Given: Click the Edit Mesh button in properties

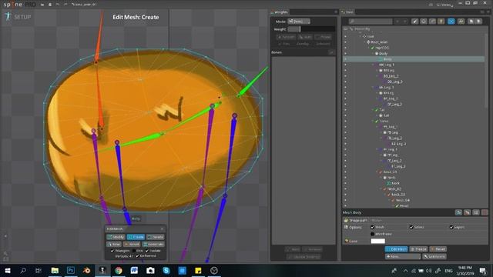Looking at the screenshot, I should 396,249.
